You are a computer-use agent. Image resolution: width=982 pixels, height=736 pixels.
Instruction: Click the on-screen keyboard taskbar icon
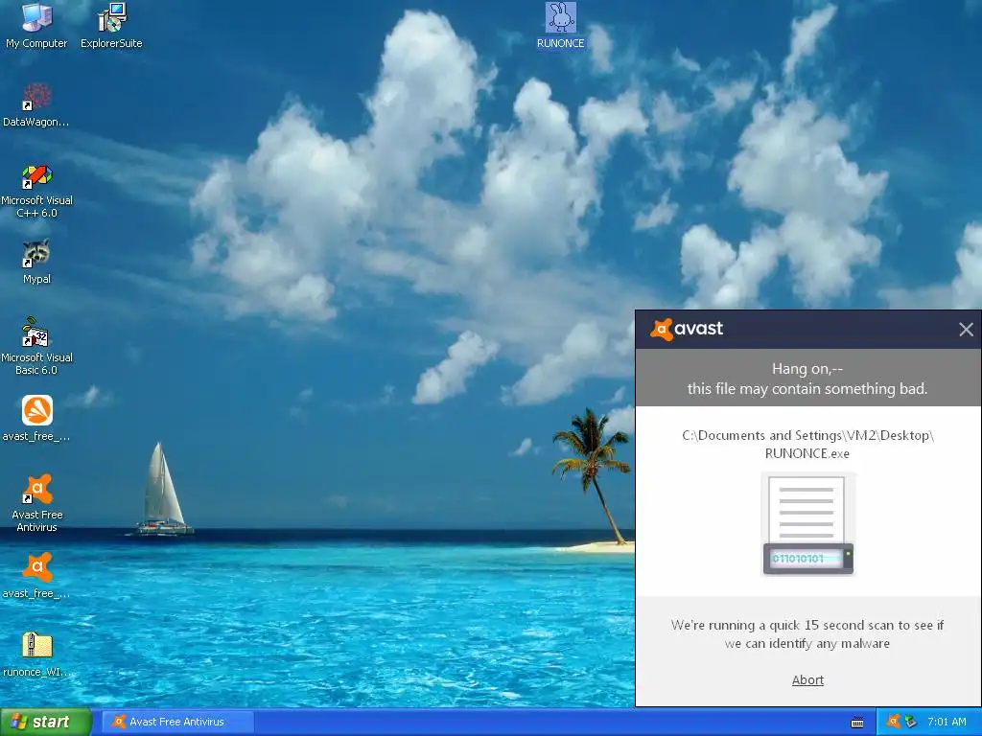[x=857, y=723]
